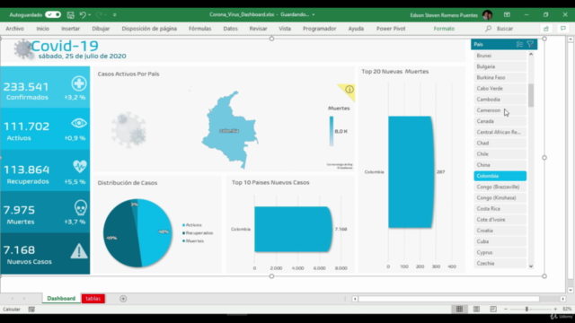The image size is (575, 323).
Task: Click the Save icon in title bar
Action: tap(70, 15)
